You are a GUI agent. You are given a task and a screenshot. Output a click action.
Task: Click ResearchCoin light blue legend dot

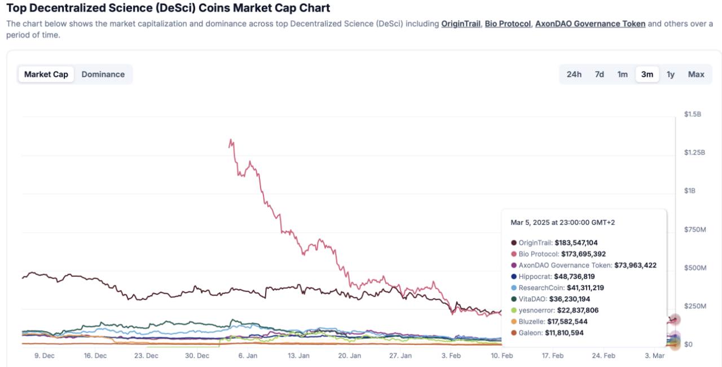click(513, 288)
